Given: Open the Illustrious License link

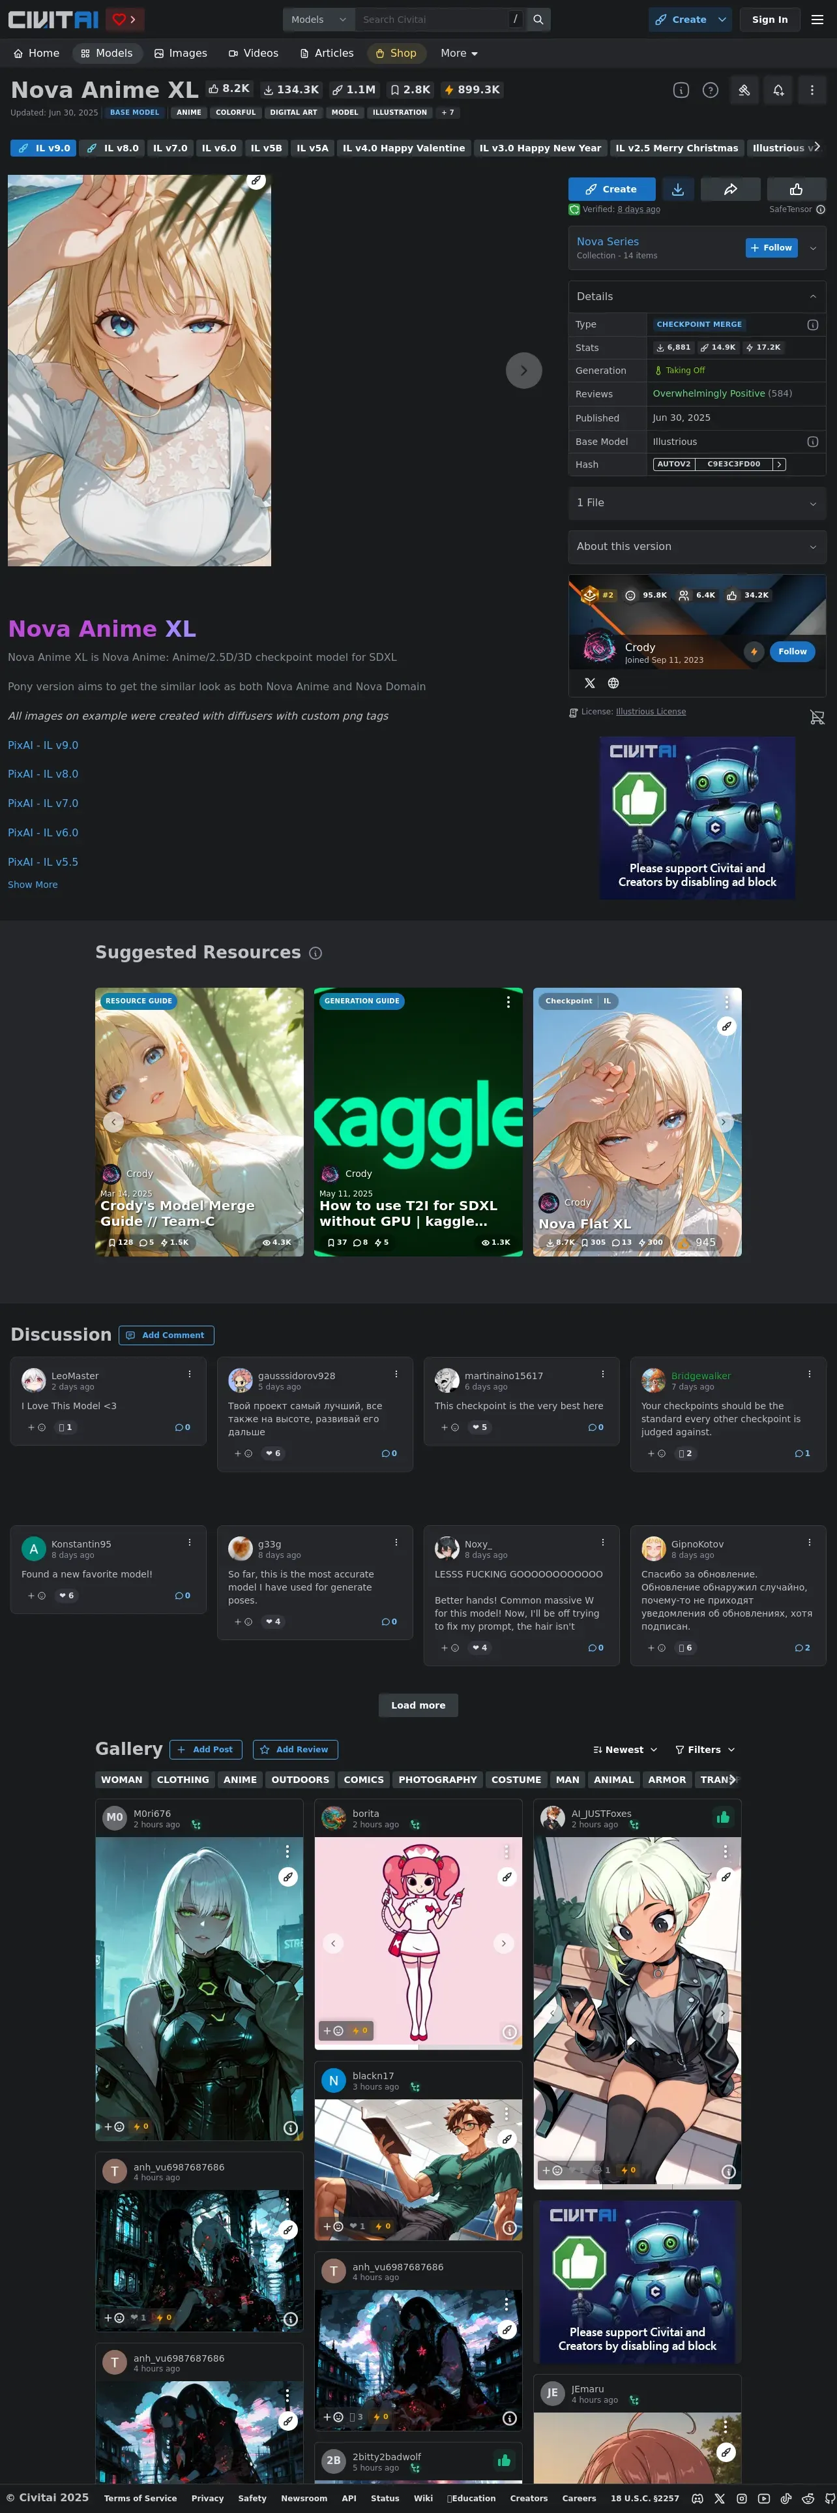Looking at the screenshot, I should pos(651,712).
